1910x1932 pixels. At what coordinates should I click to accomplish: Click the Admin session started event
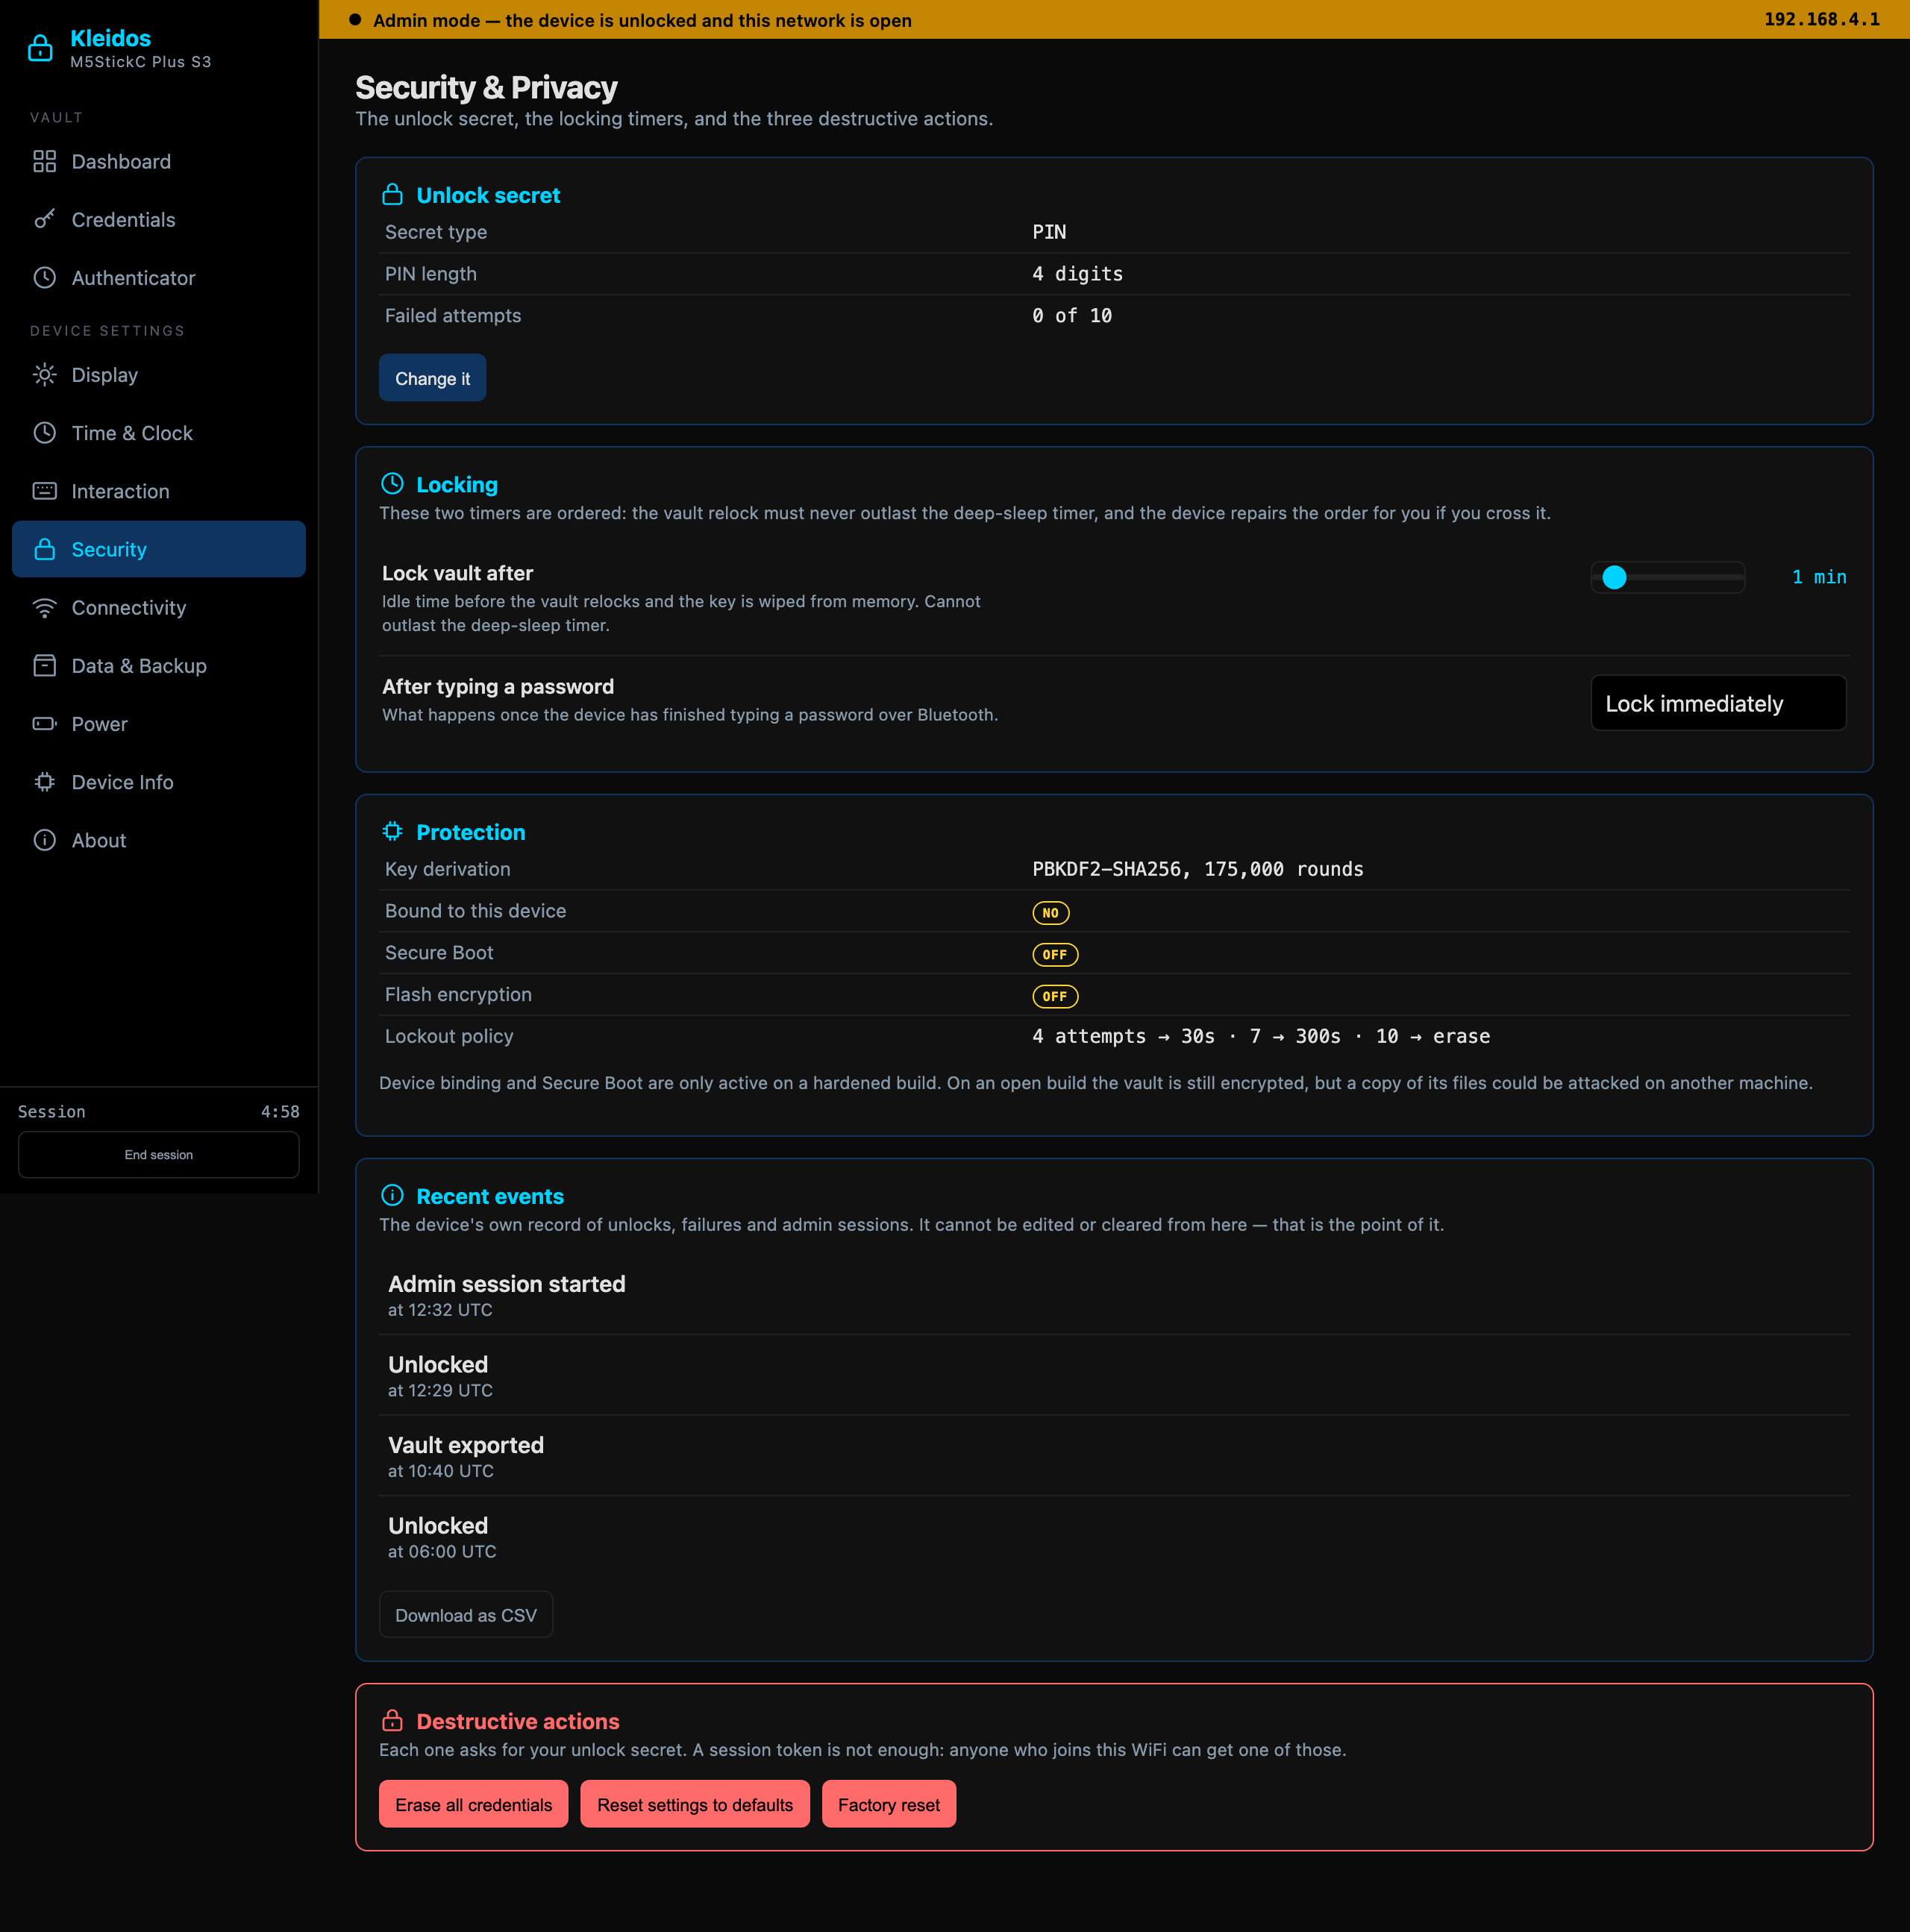coord(1114,1294)
